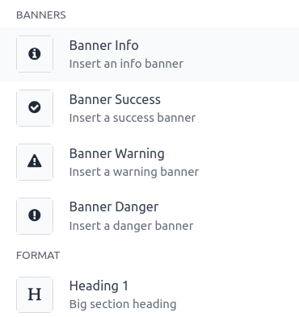Click the 'Insert a danger banner' text
The image size is (299, 317).
click(131, 226)
